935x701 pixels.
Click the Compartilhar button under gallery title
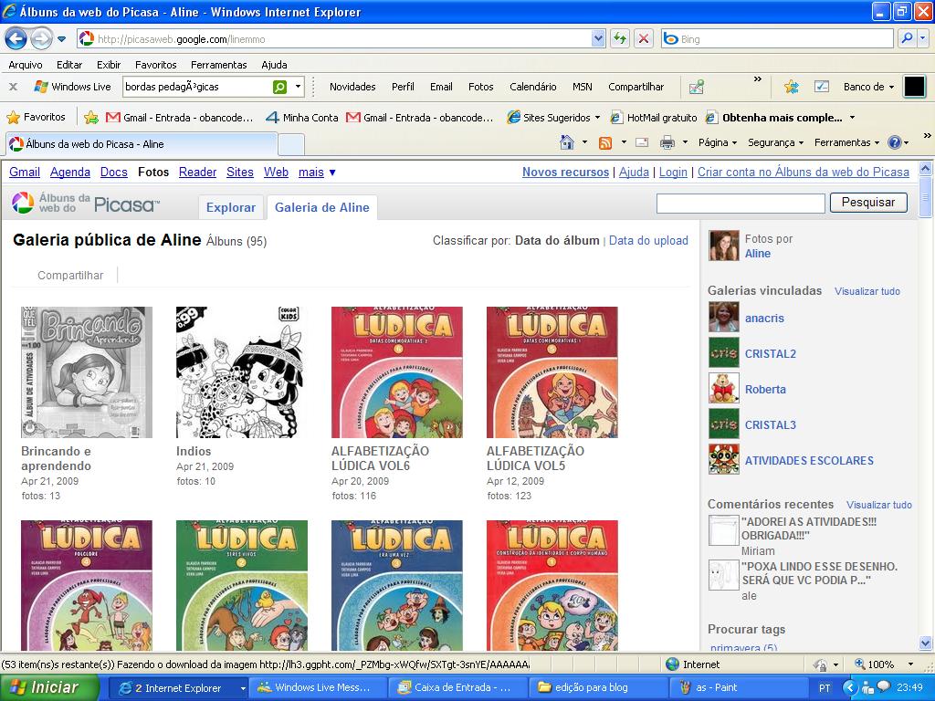[x=70, y=276]
